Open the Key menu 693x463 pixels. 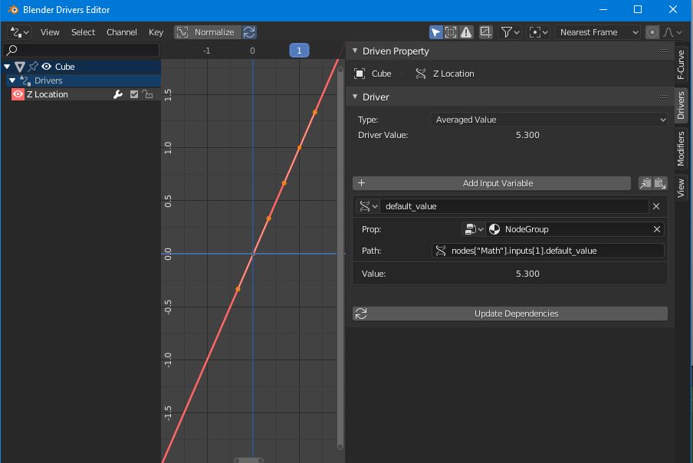coord(156,32)
